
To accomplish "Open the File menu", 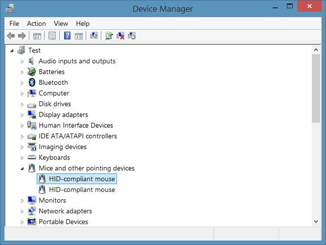I will (x=14, y=23).
